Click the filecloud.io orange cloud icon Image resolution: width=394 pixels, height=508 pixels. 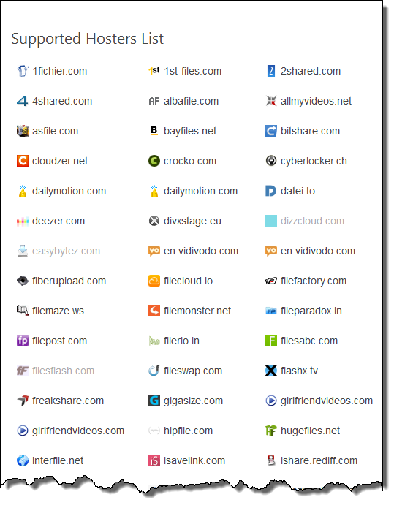154,281
